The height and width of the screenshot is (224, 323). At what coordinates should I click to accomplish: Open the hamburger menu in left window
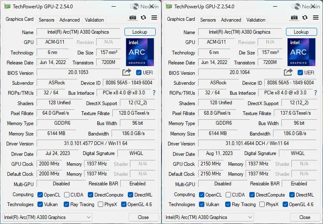(154, 17)
